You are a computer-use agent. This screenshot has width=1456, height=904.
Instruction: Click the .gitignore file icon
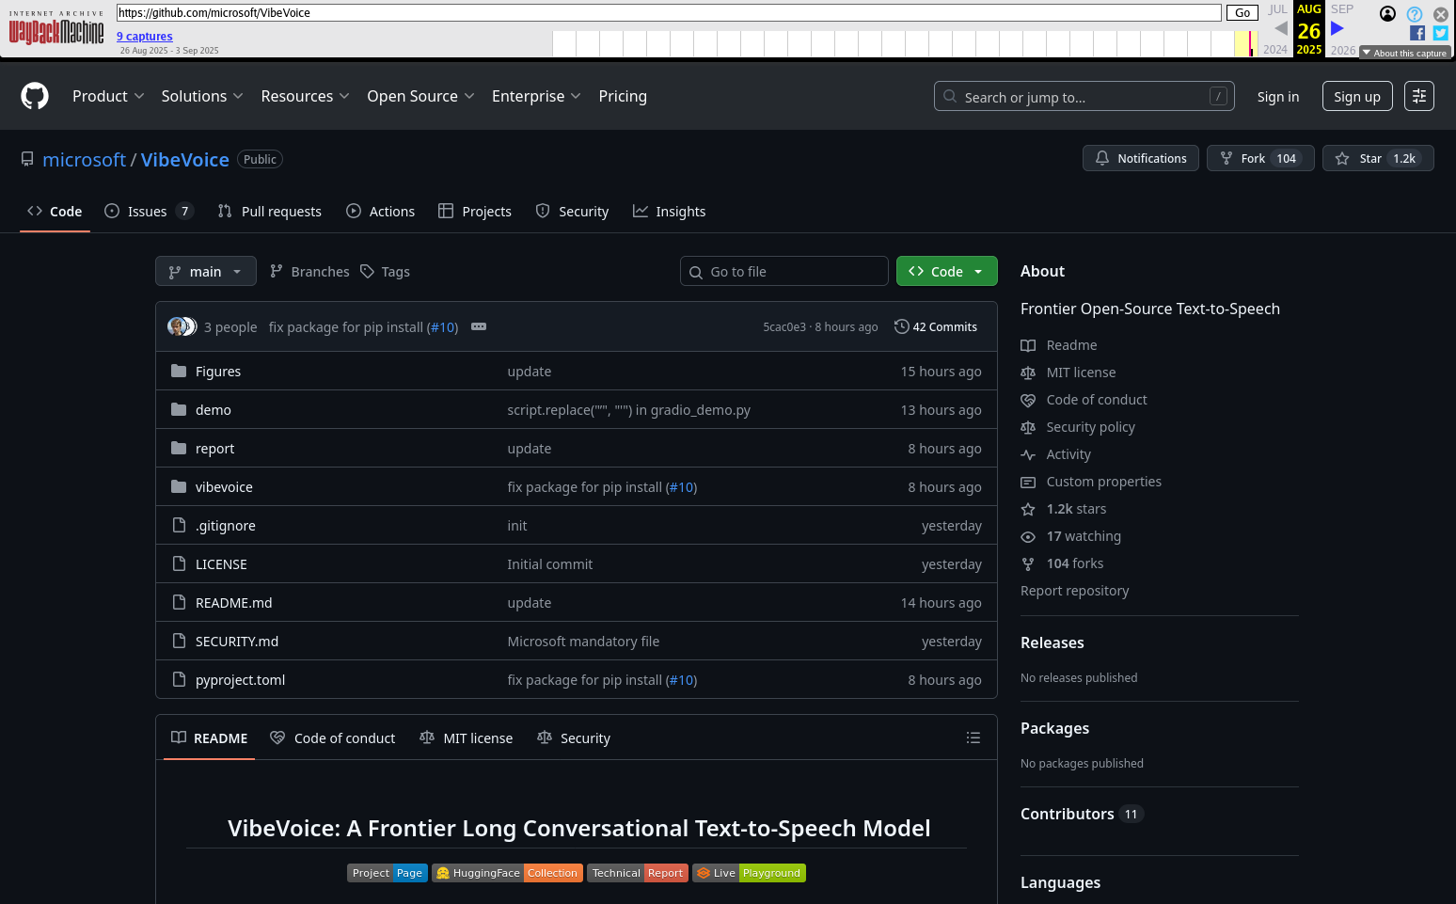click(179, 525)
